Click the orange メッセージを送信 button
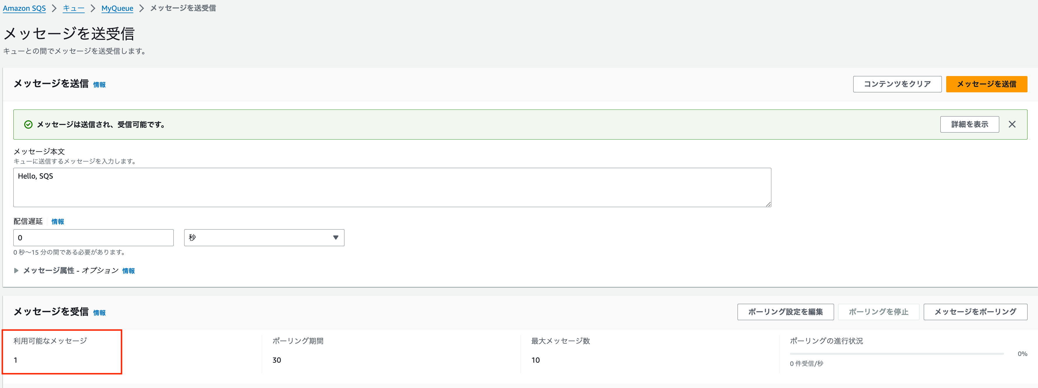The image size is (1038, 388). (x=986, y=84)
